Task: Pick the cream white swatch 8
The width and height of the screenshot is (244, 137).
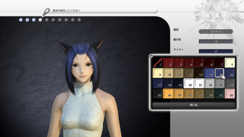Action: [x=230, y=62]
